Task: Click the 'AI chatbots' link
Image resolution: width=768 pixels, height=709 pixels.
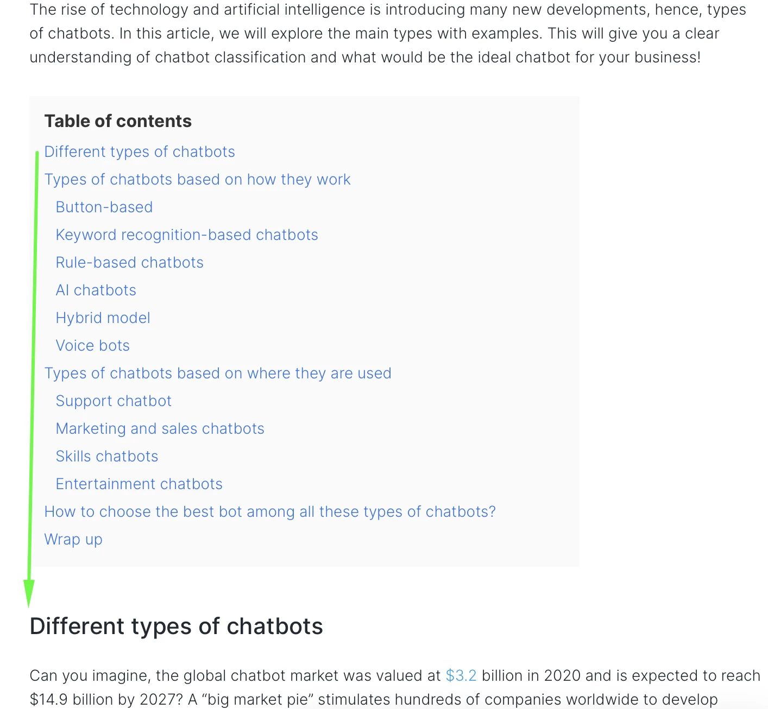Action: click(96, 290)
